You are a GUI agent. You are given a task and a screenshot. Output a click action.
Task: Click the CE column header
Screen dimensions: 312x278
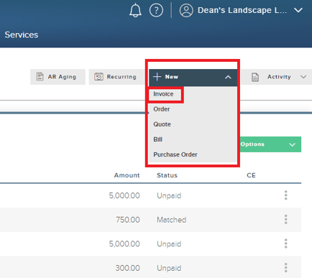(251, 175)
